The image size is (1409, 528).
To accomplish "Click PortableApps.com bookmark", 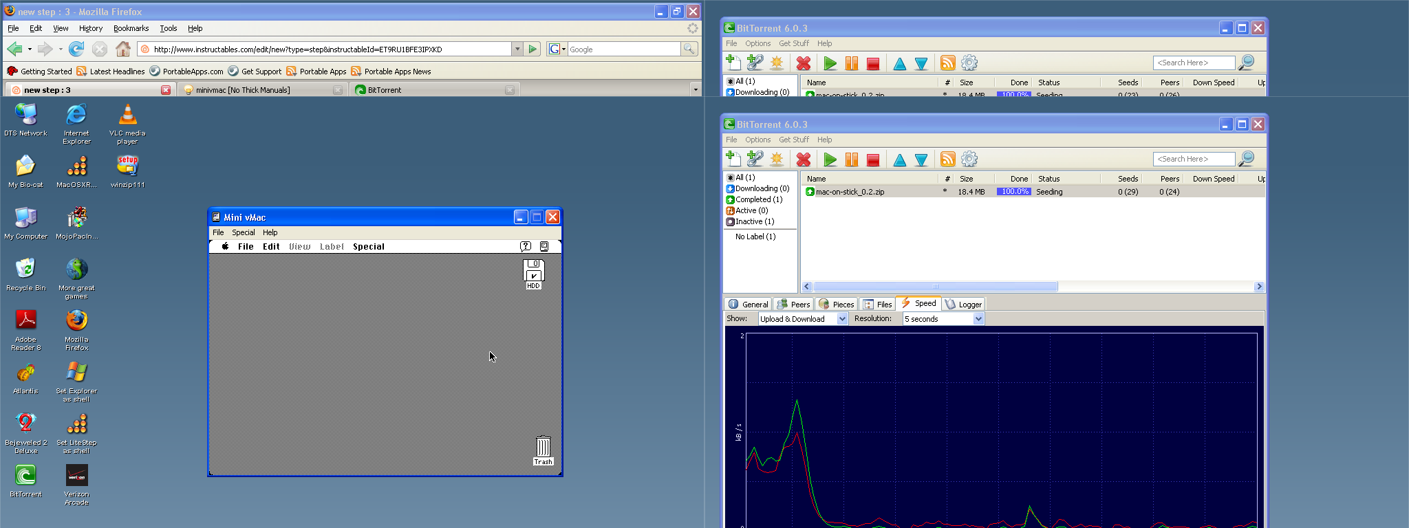I will (x=186, y=71).
